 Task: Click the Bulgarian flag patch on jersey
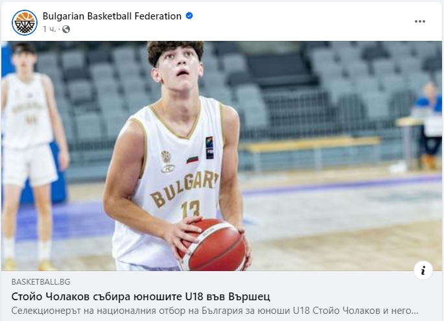point(193,159)
